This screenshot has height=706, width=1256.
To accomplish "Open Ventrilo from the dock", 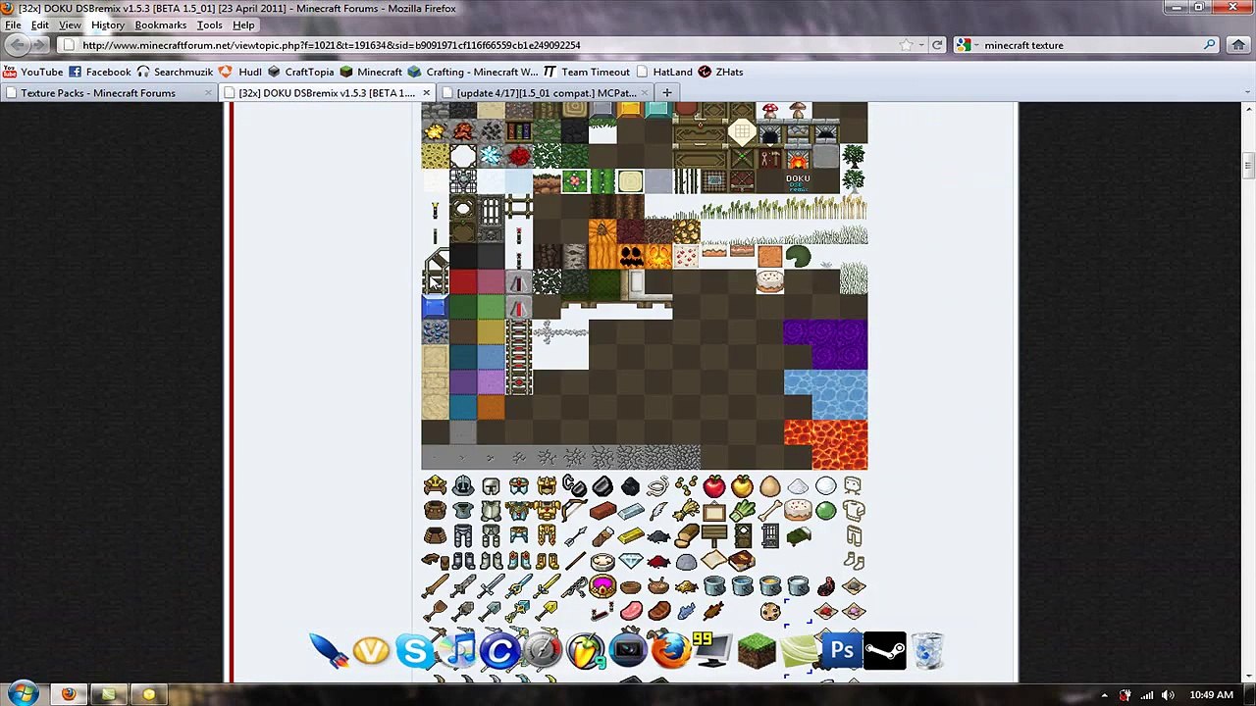I will coord(371,651).
